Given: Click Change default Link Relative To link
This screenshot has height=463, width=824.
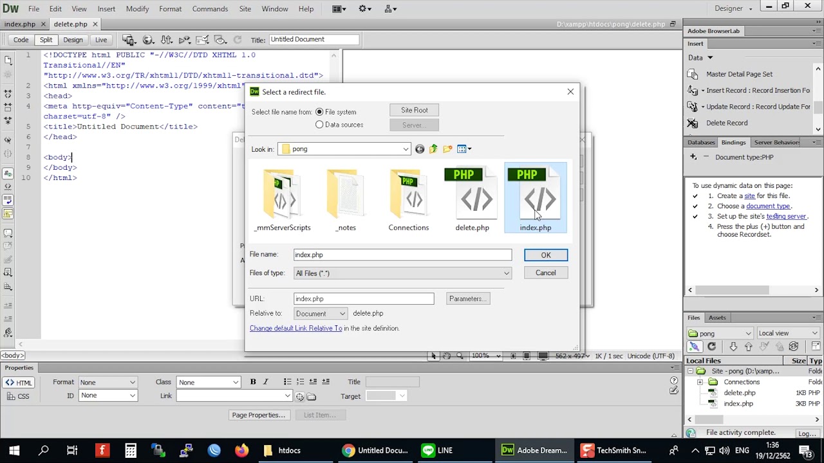Looking at the screenshot, I should point(296,329).
